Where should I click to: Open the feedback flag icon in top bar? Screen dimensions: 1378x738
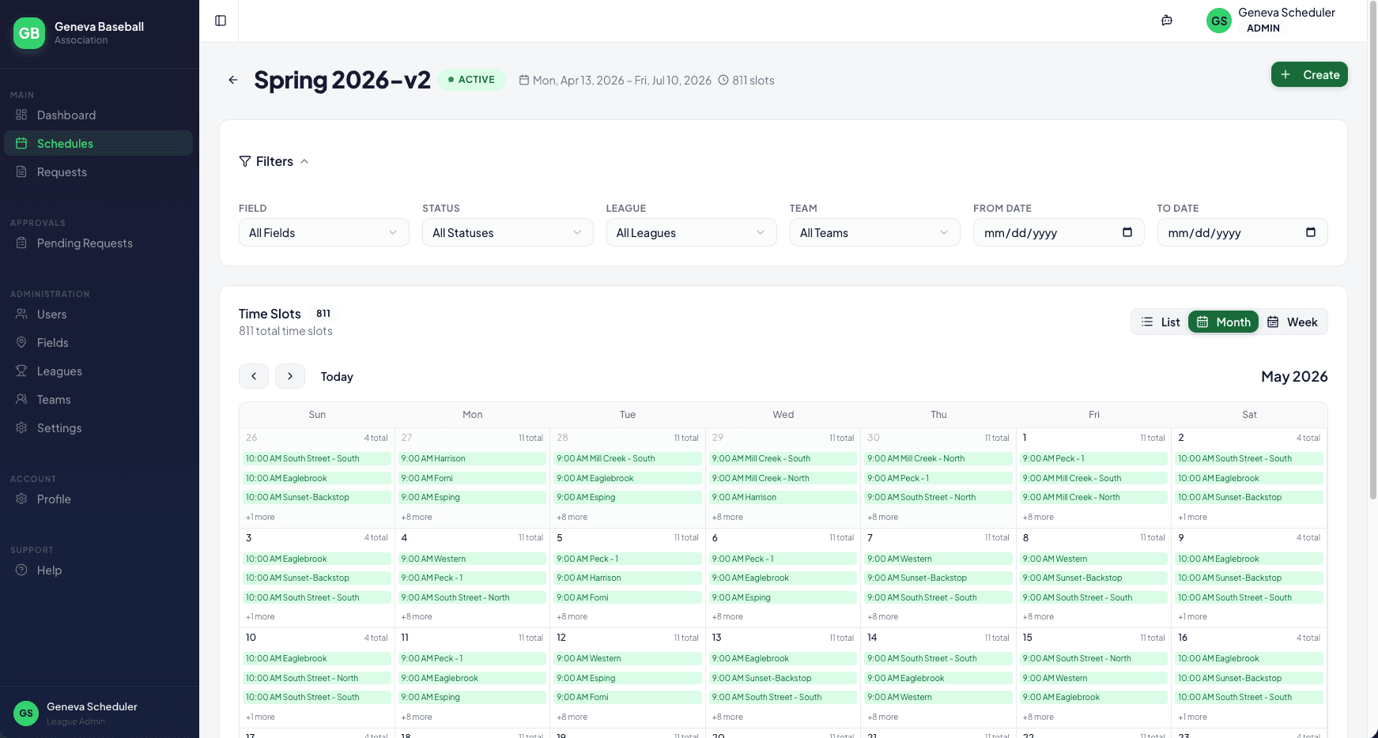pyautogui.click(x=1166, y=20)
